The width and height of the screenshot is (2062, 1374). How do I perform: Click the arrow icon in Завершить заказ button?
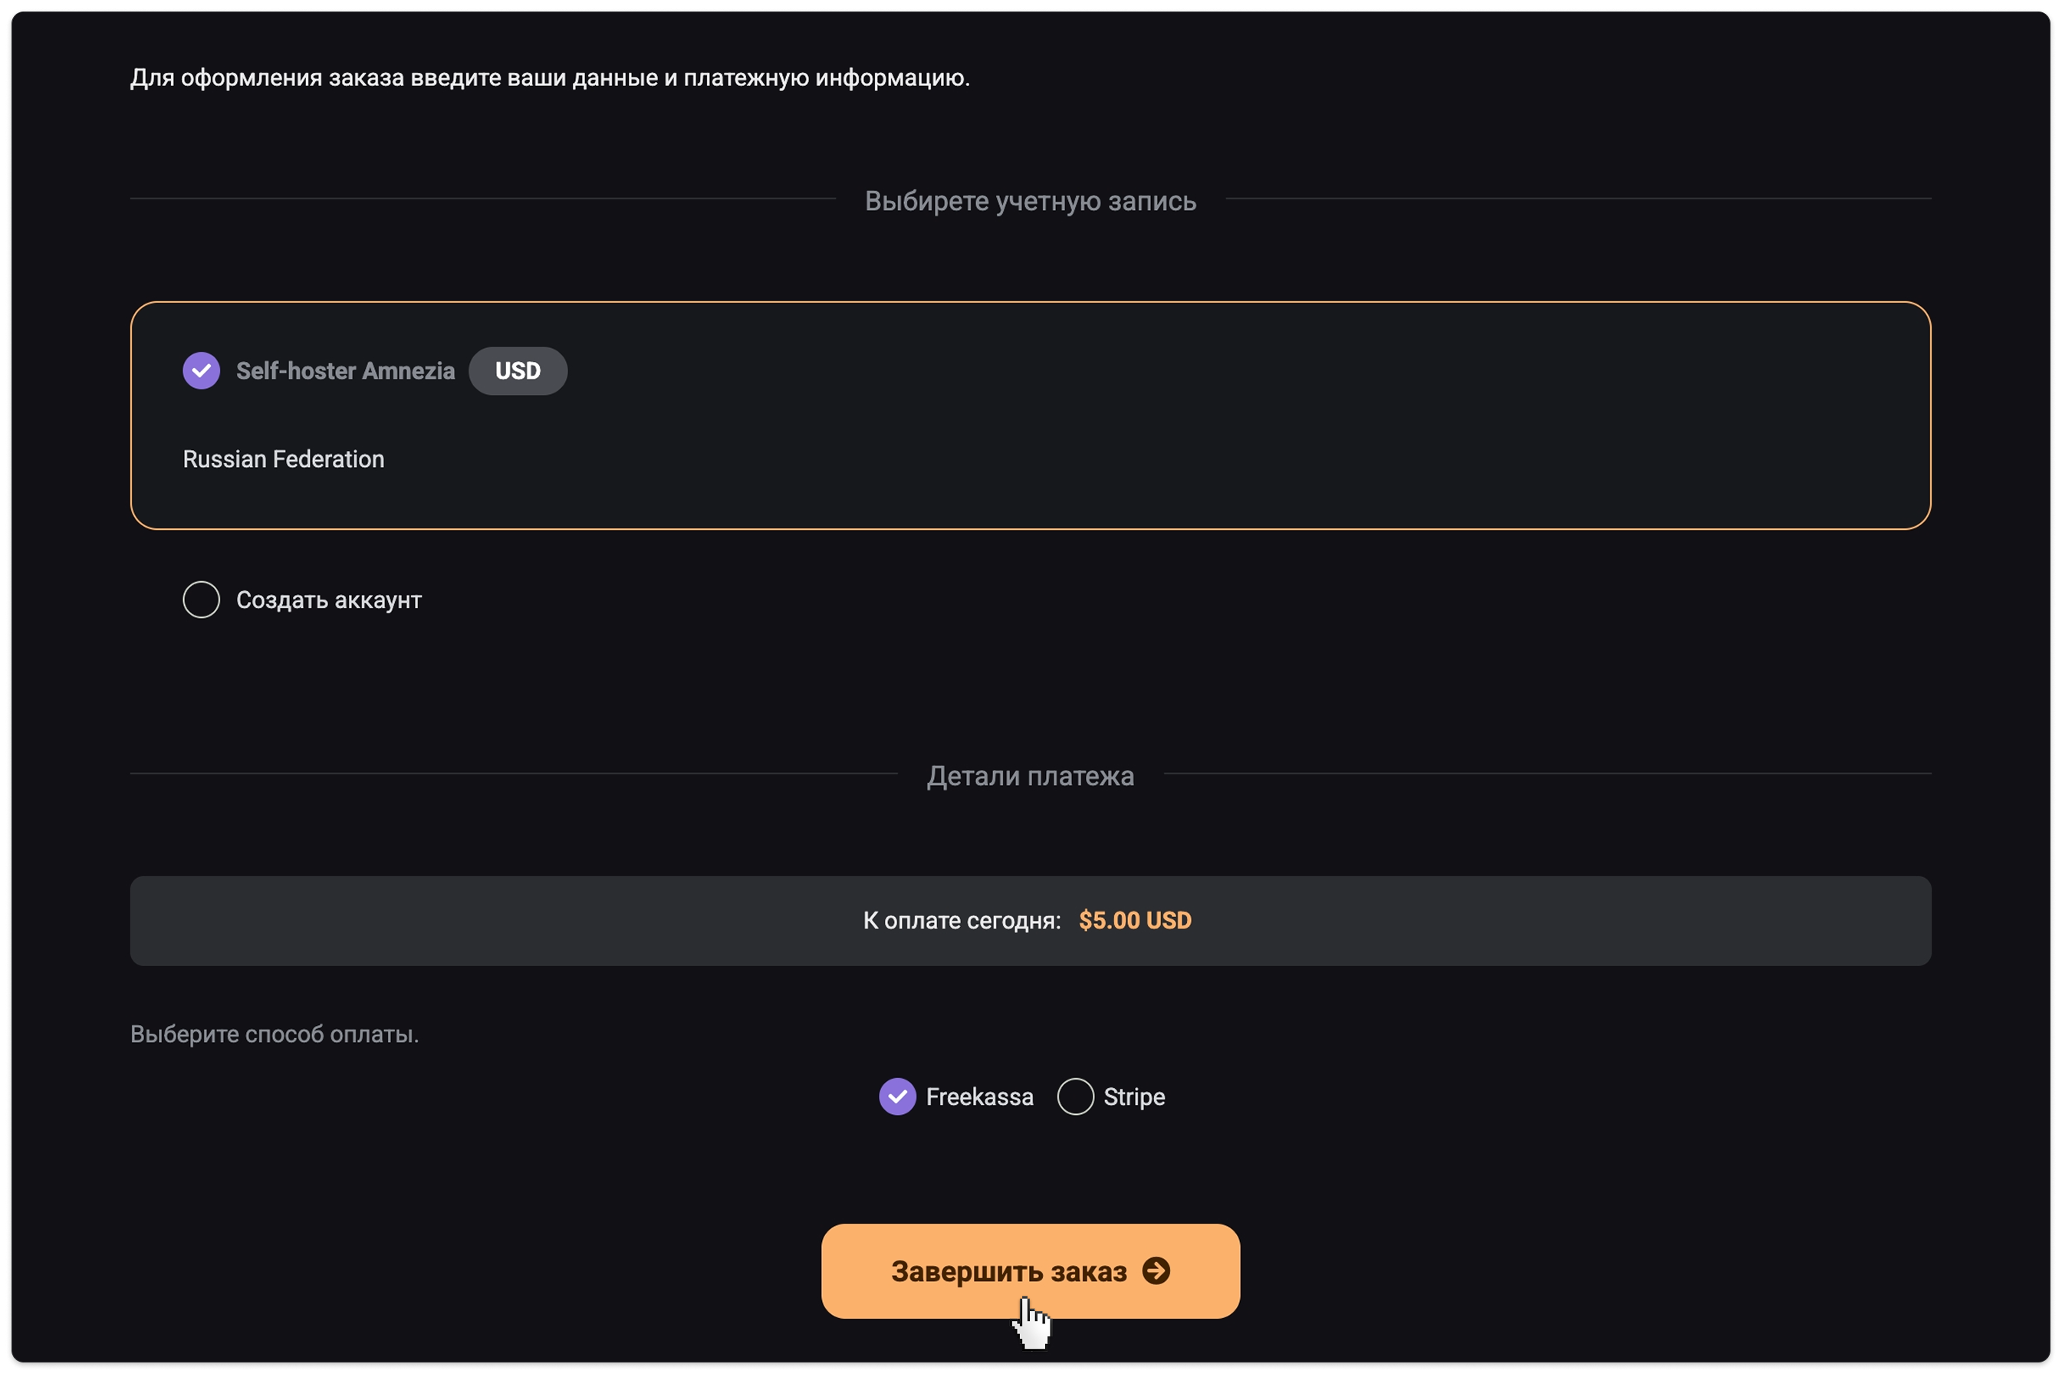point(1156,1270)
